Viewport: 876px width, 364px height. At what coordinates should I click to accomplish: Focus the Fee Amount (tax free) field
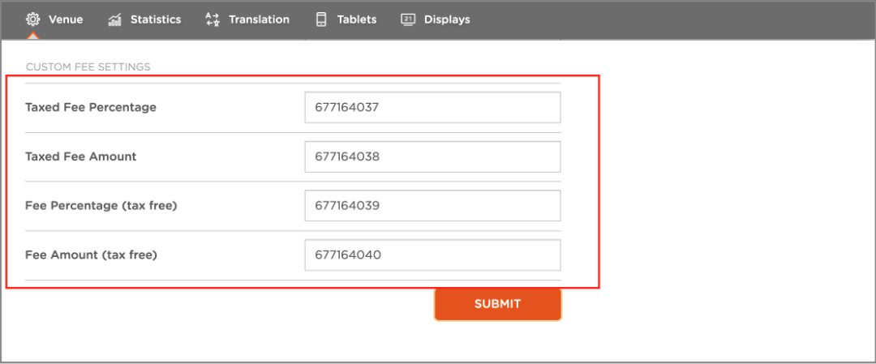point(432,255)
